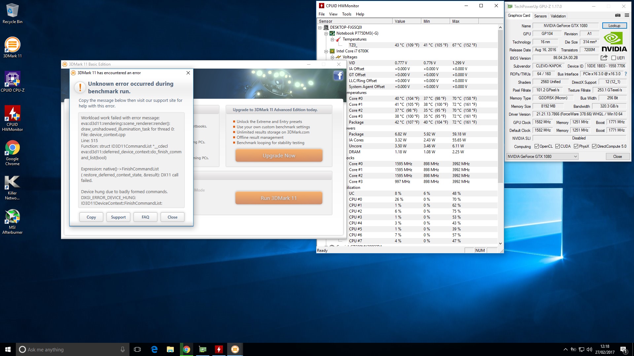Viewport: 634px width, 356px height.
Task: Show hidden system tray icons
Action: tap(565, 349)
